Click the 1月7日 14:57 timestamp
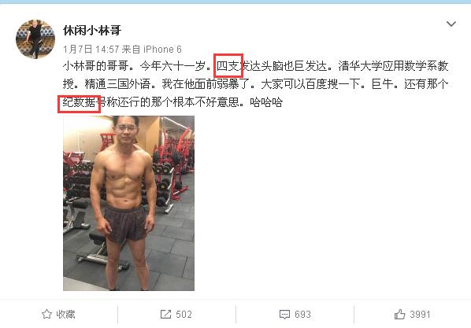Viewport: 471px width, 328px height. 91,50
